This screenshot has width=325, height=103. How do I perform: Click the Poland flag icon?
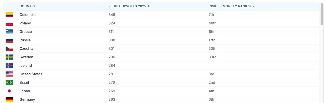[9, 23]
